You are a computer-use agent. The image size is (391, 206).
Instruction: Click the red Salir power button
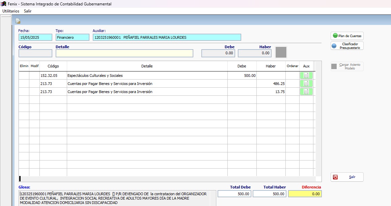pos(347,177)
